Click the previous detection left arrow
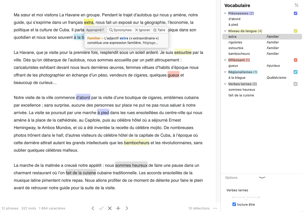Viewport: 303px width, 212px height. pyautogui.click(x=93, y=208)
